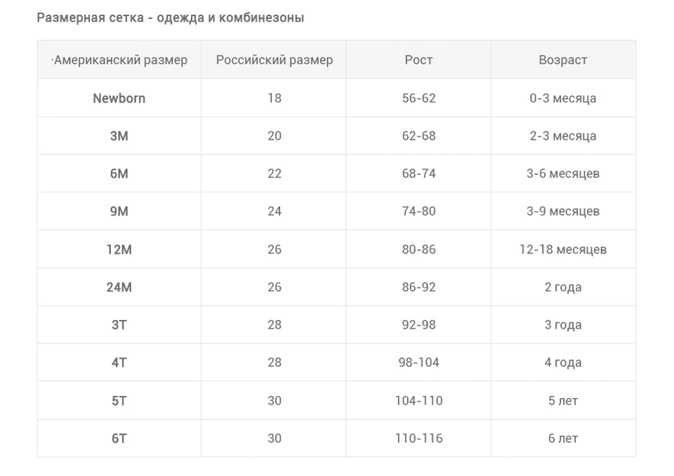Select the '6M' size cell
Screen dimensions: 674x476
coord(119,173)
